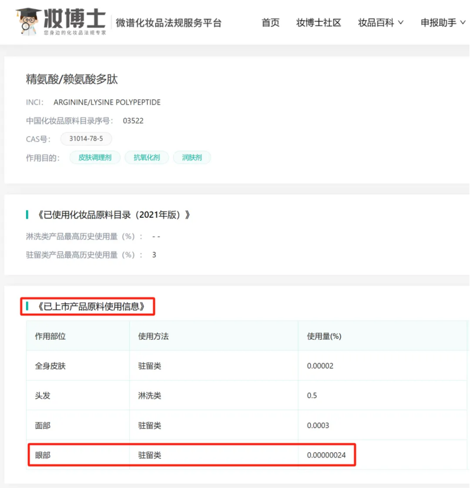Expand the 妆品百科 dropdown
Viewport: 470px width, 488px height.
click(x=381, y=23)
